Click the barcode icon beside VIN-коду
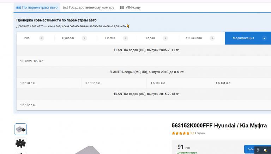 pos(122,7)
